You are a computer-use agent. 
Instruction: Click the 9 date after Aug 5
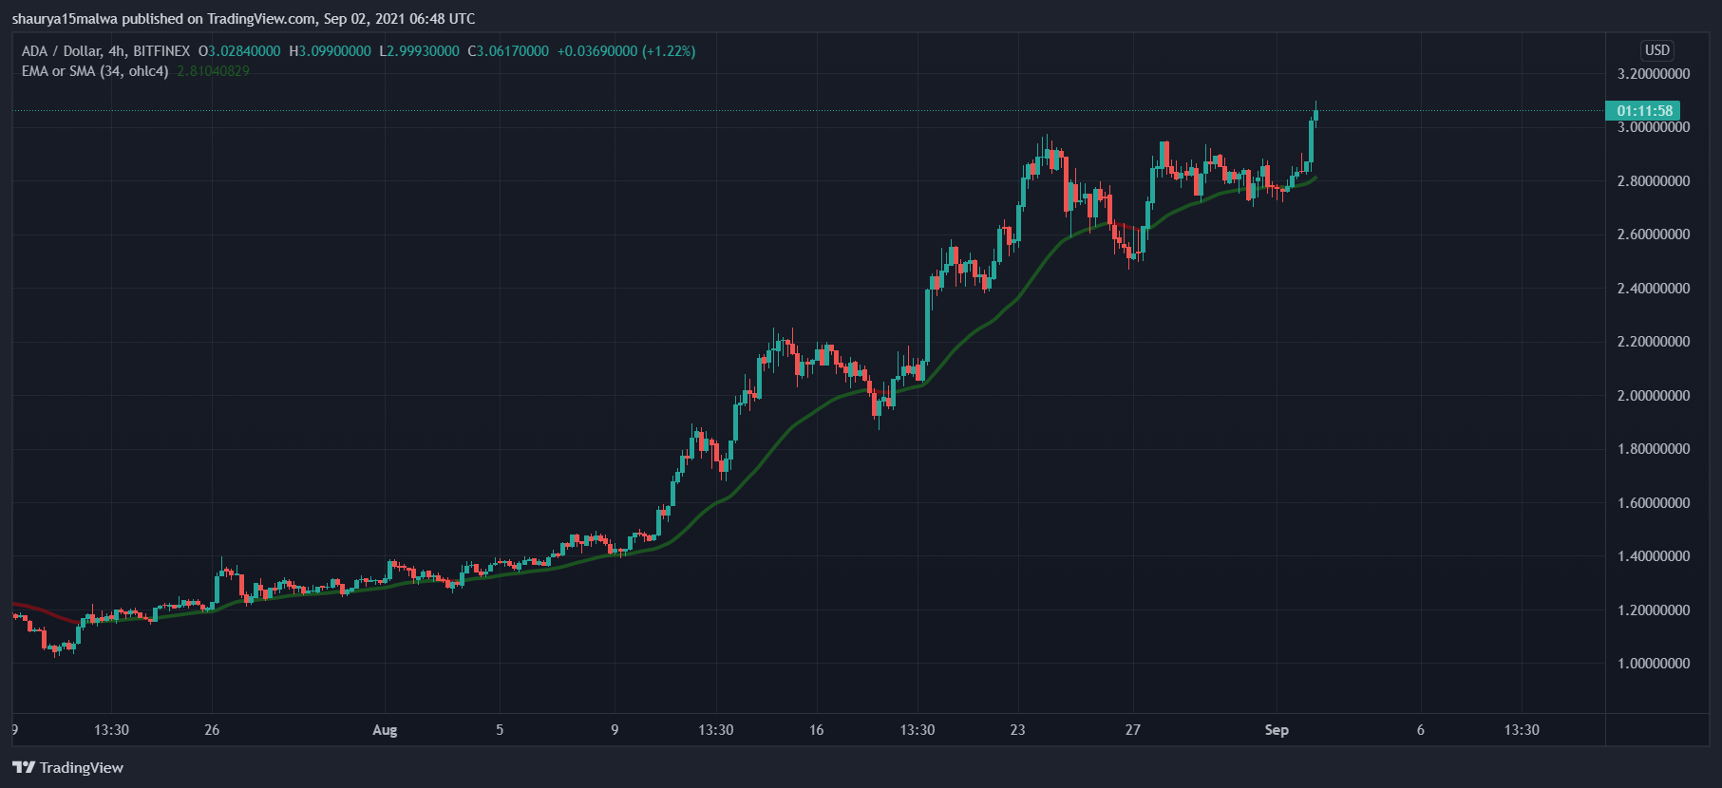click(615, 730)
